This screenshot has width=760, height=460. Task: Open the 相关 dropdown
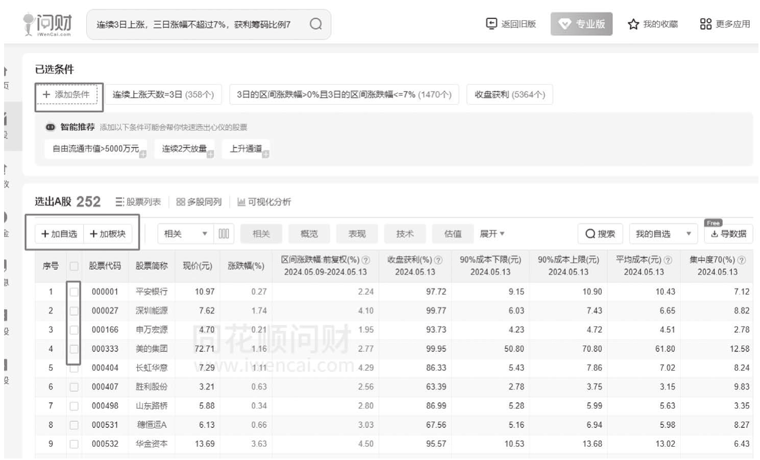click(185, 234)
